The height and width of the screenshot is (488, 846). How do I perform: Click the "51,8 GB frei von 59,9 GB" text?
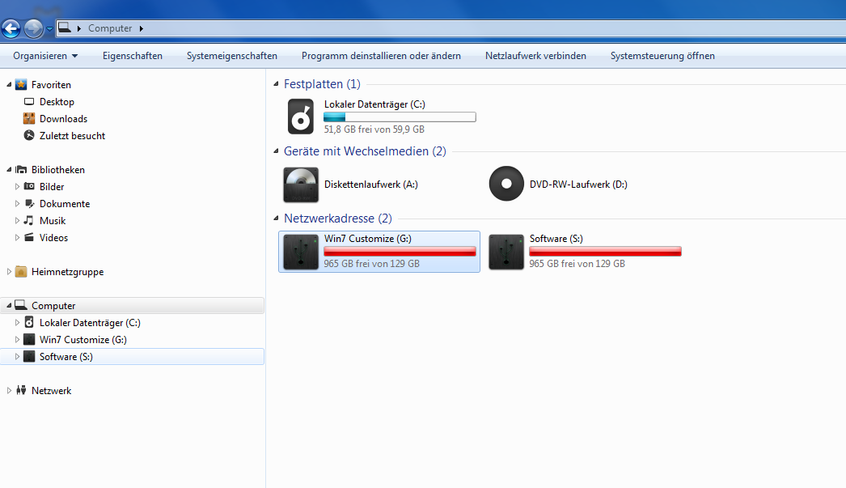tap(374, 129)
